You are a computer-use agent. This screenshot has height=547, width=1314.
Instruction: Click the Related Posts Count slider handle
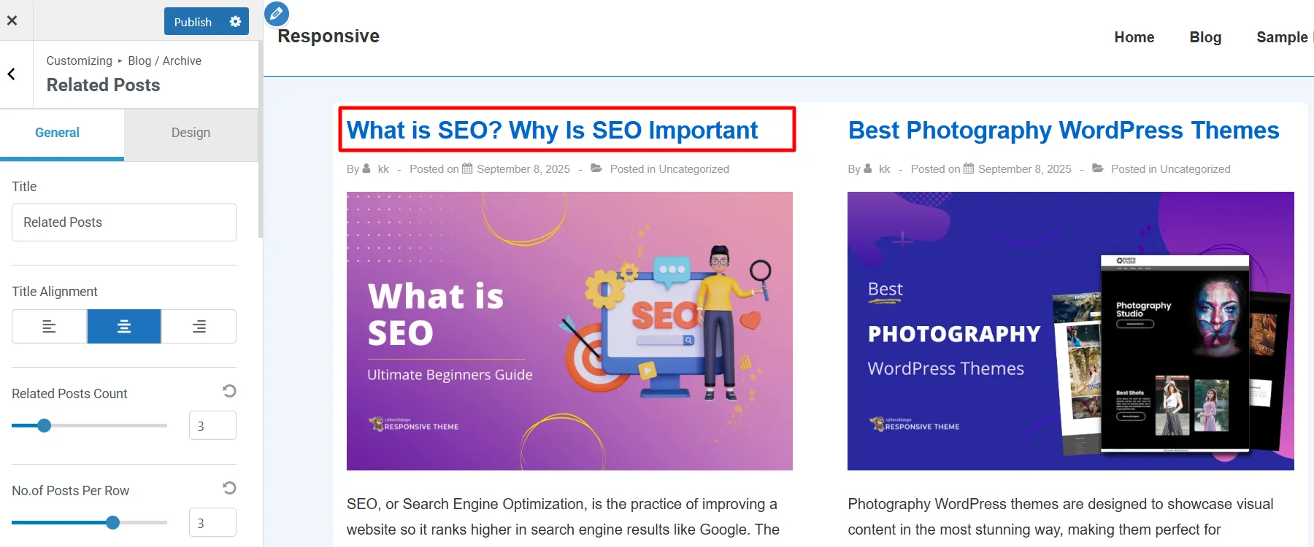[x=44, y=425]
